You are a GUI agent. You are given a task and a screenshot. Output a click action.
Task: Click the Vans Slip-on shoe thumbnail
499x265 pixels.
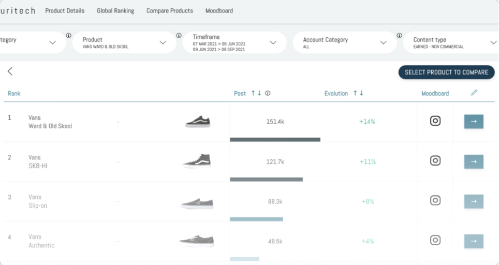[197, 203]
